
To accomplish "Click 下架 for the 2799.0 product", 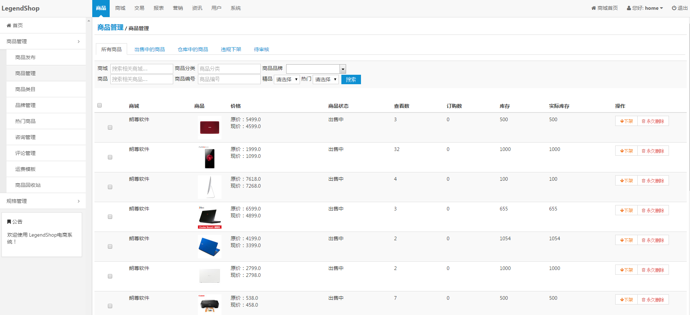I will (626, 270).
